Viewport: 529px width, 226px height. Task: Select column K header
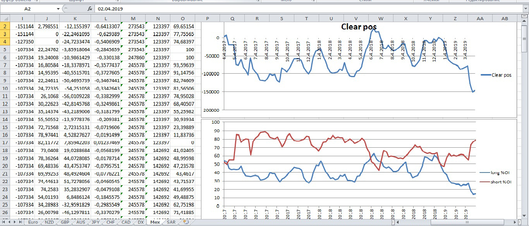(x=75, y=19)
